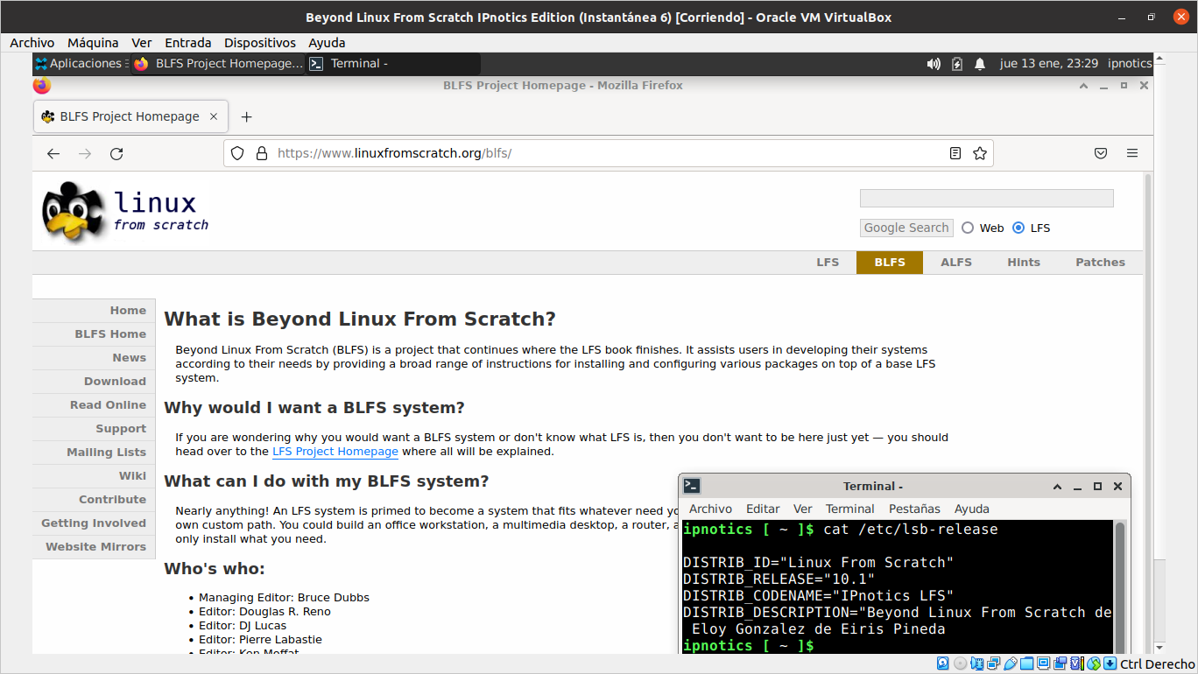Open a new Firefox tab with plus

tap(247, 116)
